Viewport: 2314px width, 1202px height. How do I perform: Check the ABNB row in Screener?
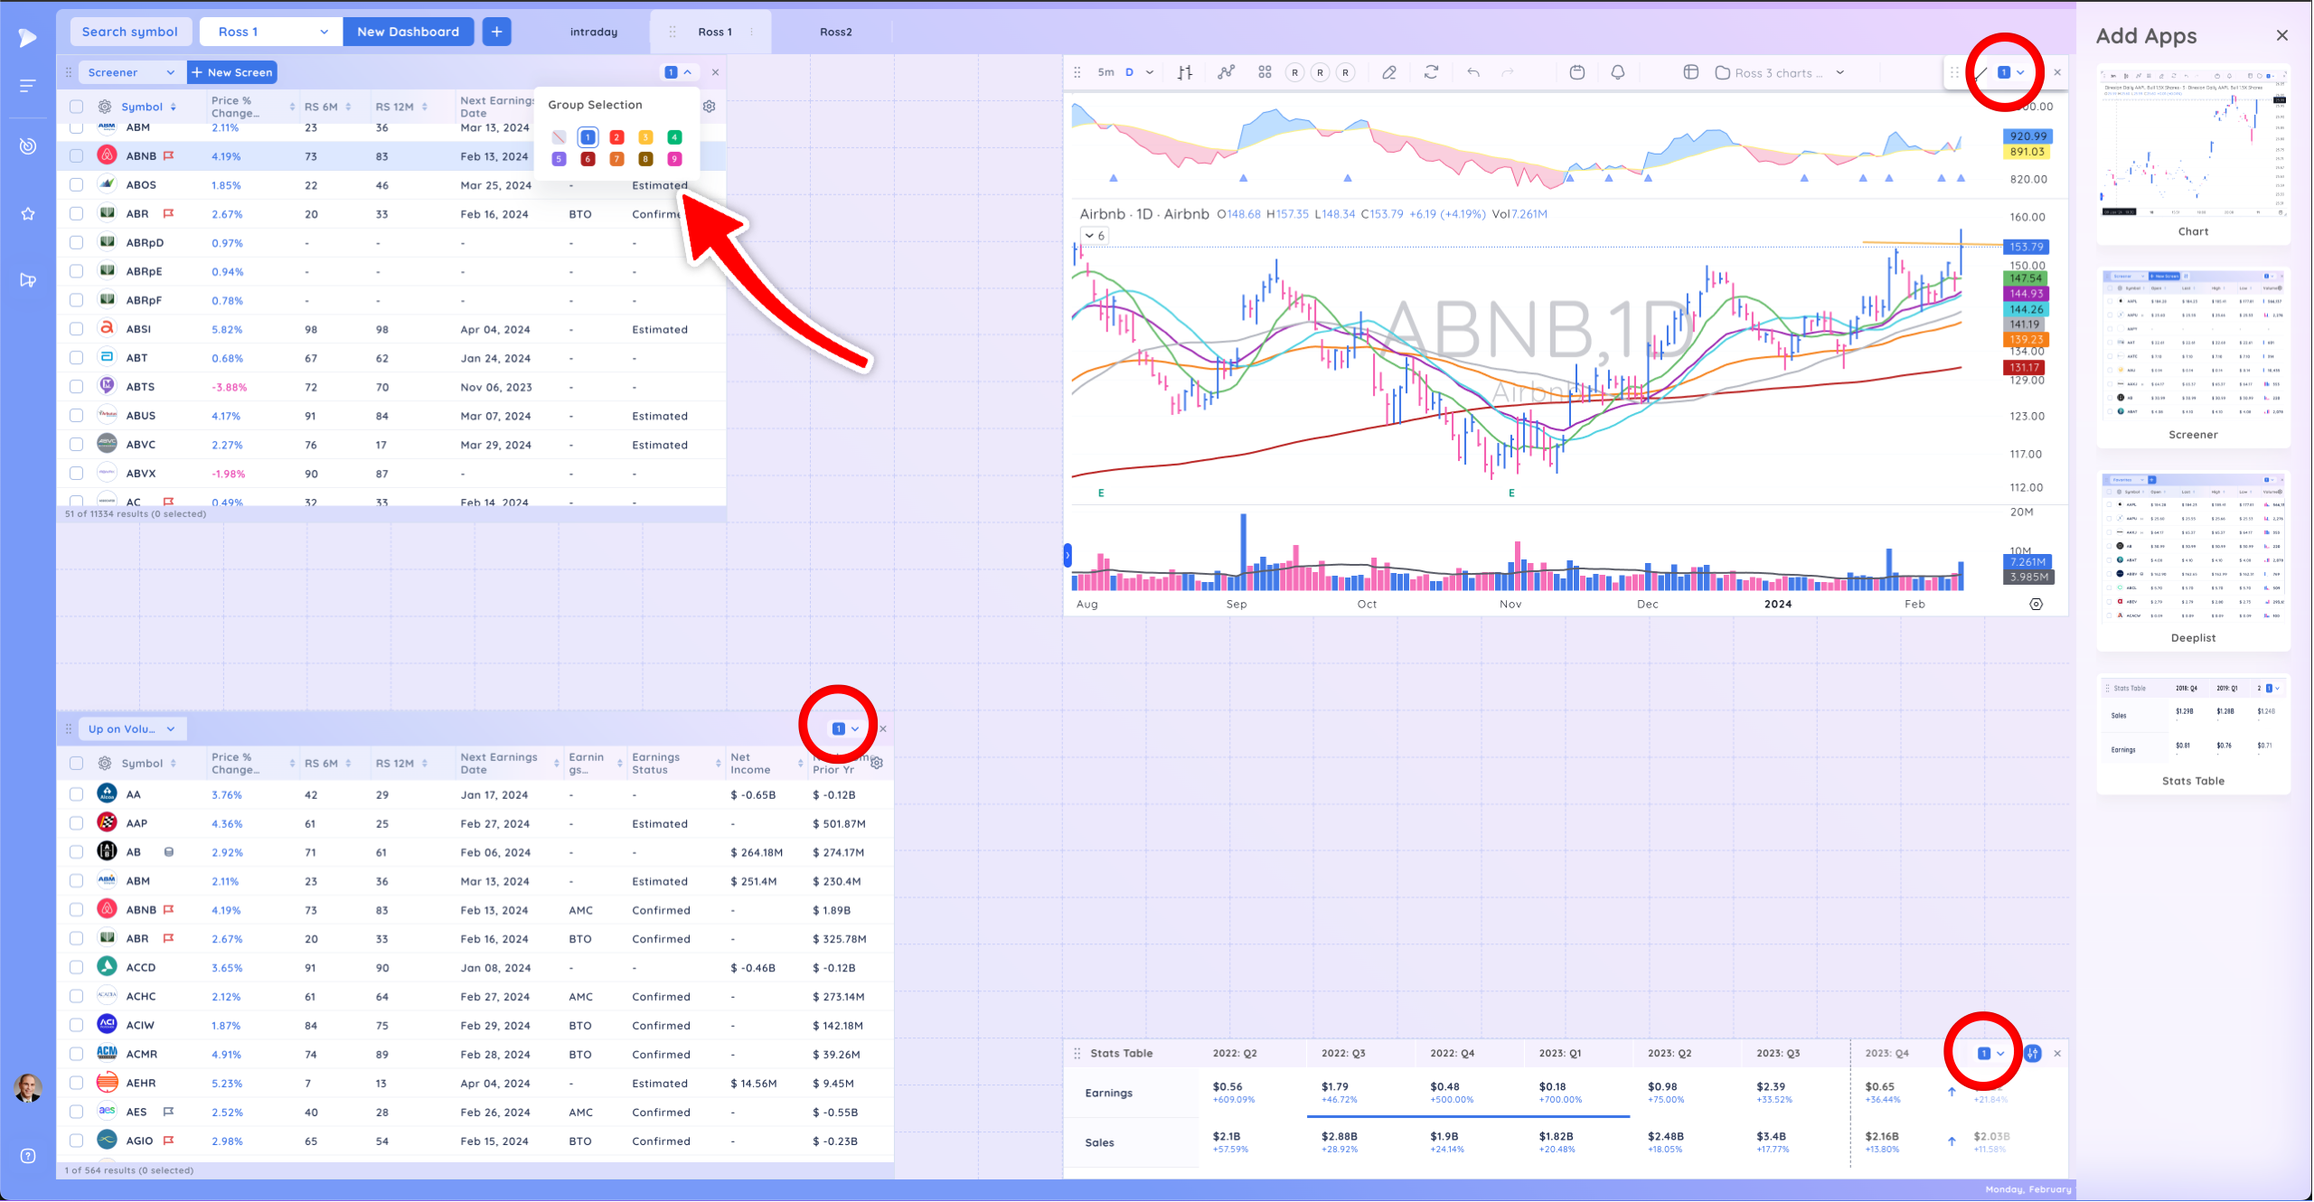(77, 156)
